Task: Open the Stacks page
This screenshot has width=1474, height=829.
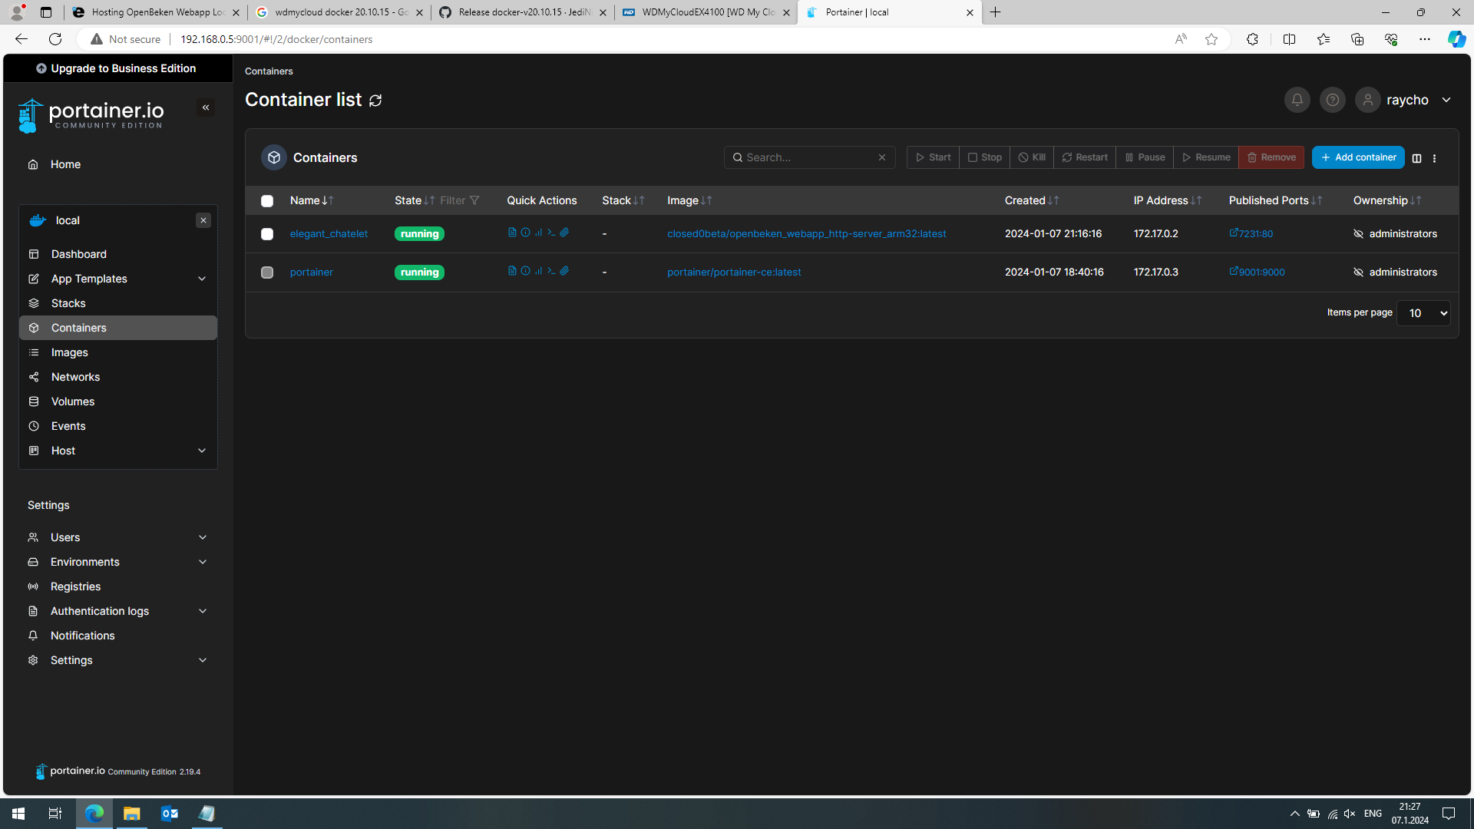Action: 117,303
